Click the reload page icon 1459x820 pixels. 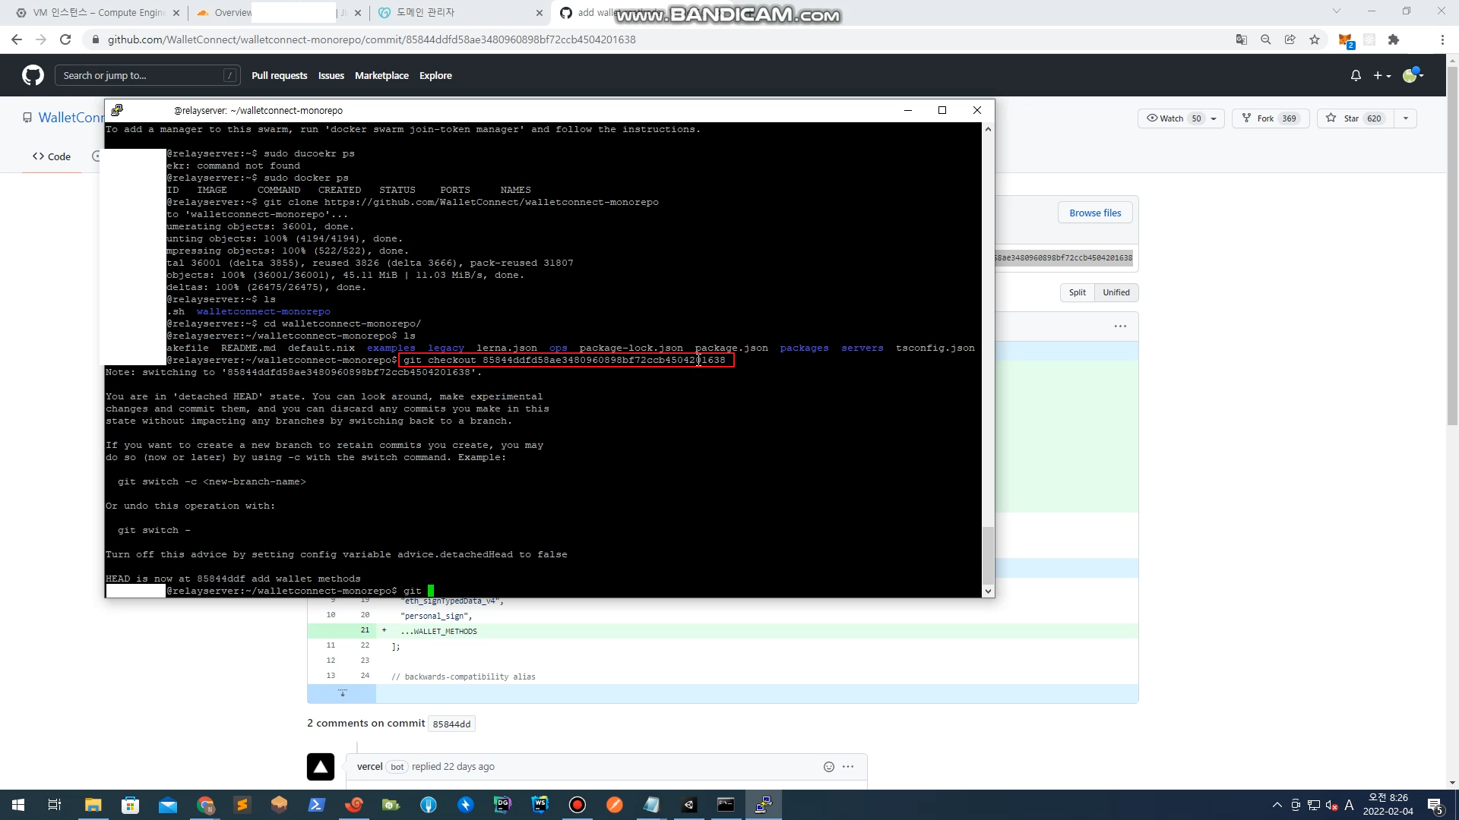[x=65, y=39]
